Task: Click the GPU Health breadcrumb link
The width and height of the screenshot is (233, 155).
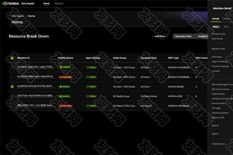Action: point(18,16)
